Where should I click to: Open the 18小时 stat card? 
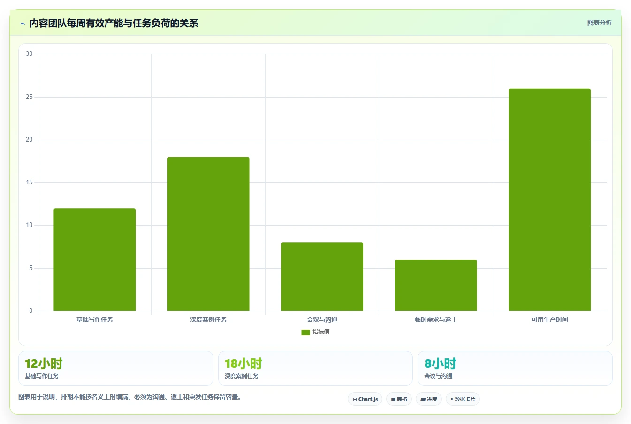click(x=315, y=368)
